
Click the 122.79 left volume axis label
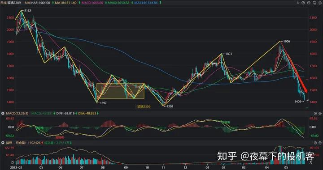(9, 148)
